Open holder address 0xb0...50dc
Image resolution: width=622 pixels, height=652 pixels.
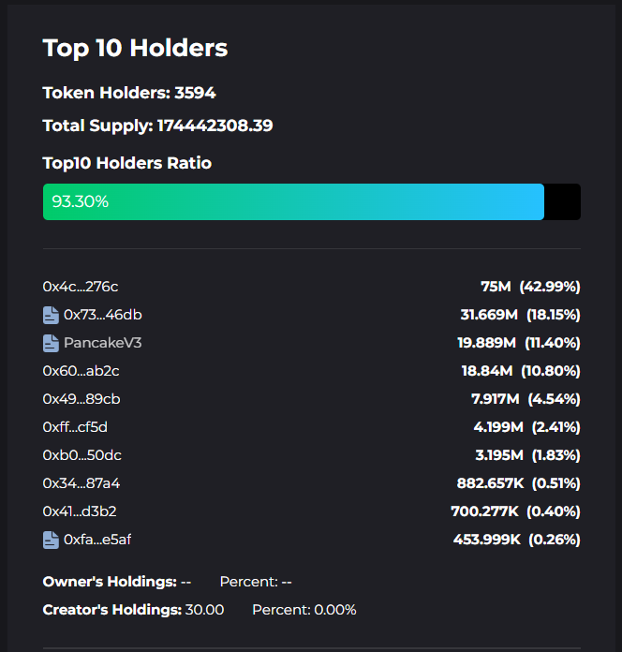82,455
